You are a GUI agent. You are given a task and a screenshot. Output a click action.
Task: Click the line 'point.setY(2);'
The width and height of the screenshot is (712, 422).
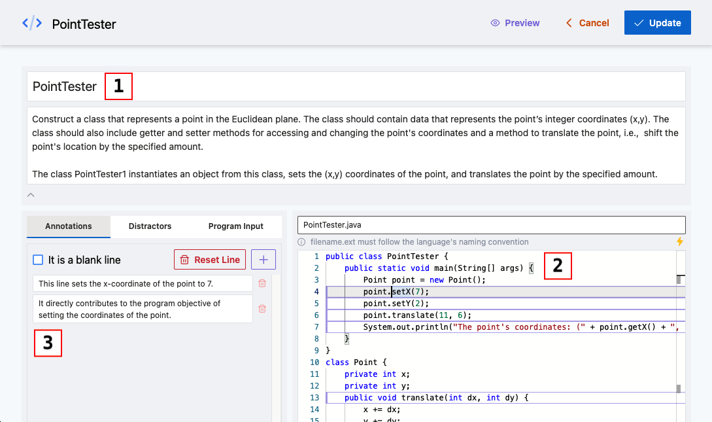point(396,304)
